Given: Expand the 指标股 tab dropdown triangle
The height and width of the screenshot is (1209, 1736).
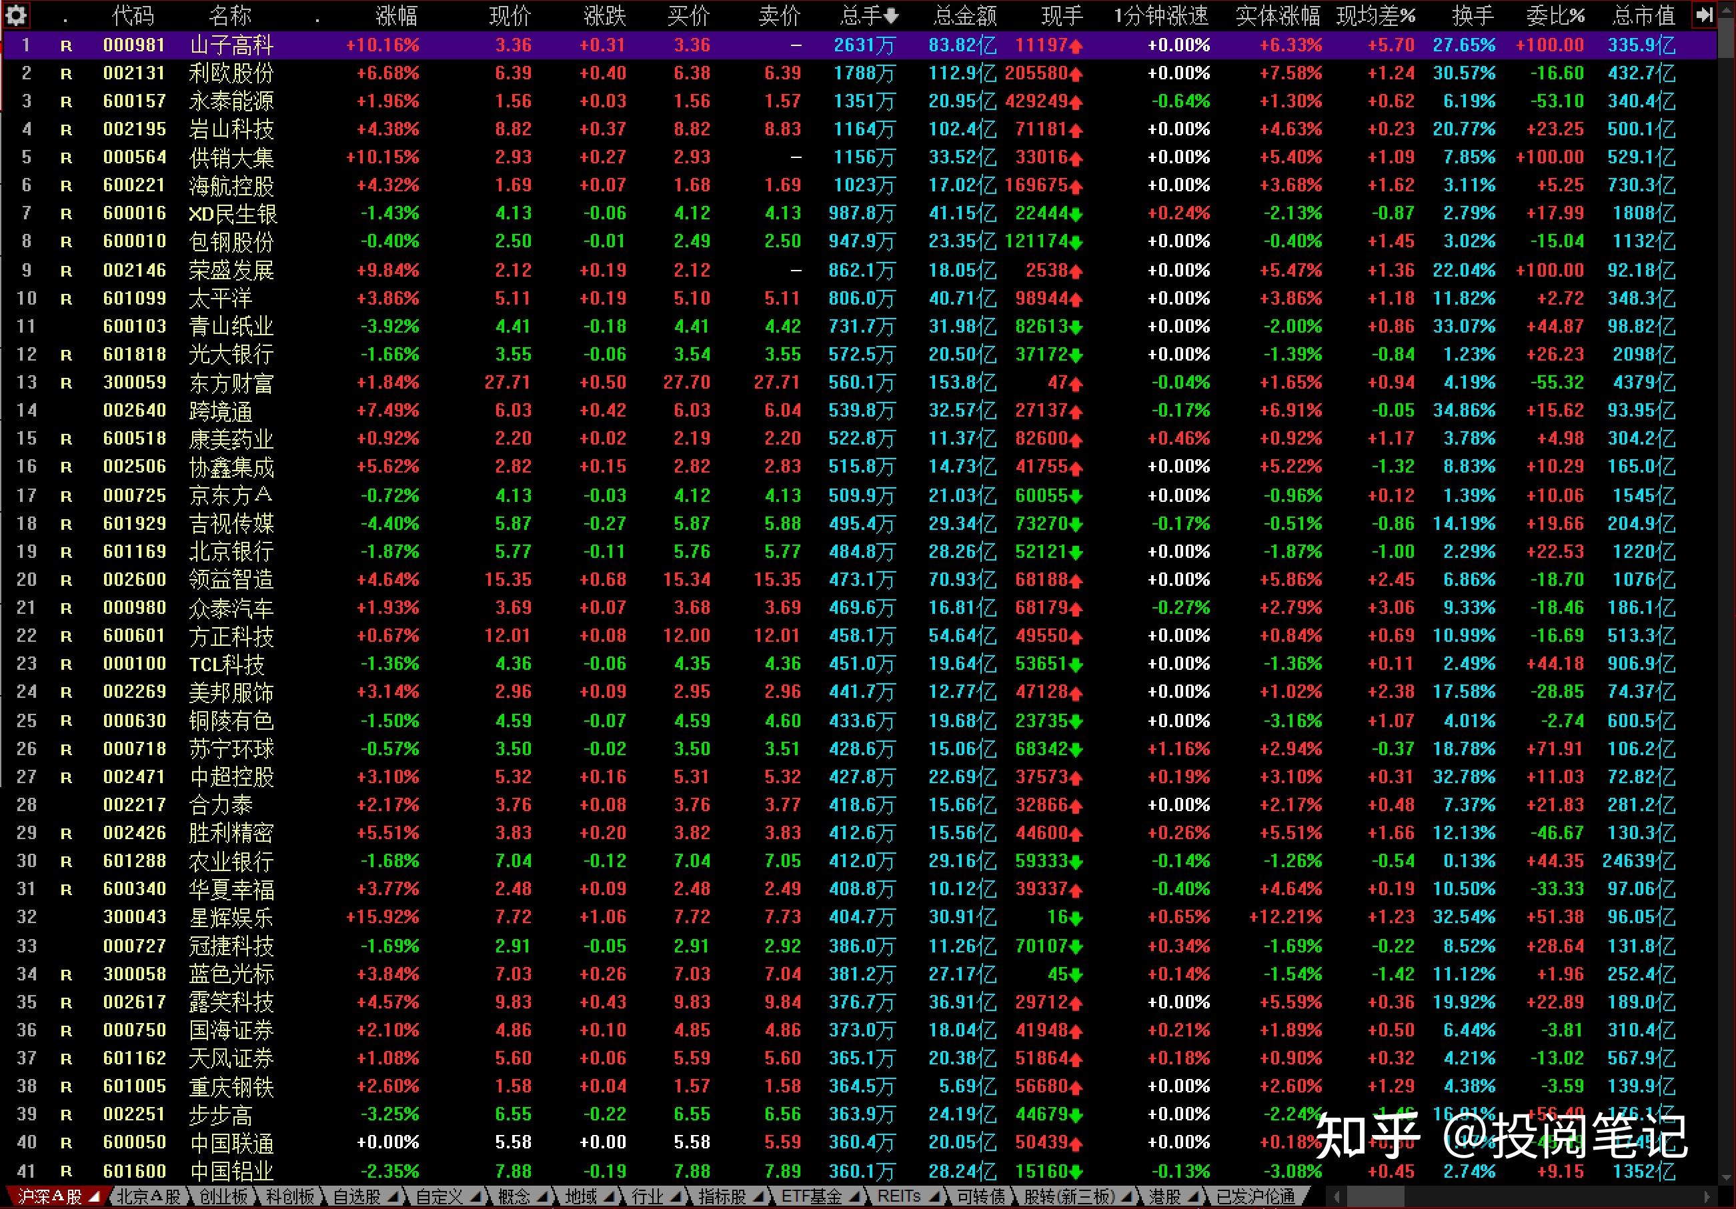Looking at the screenshot, I should point(758,1197).
